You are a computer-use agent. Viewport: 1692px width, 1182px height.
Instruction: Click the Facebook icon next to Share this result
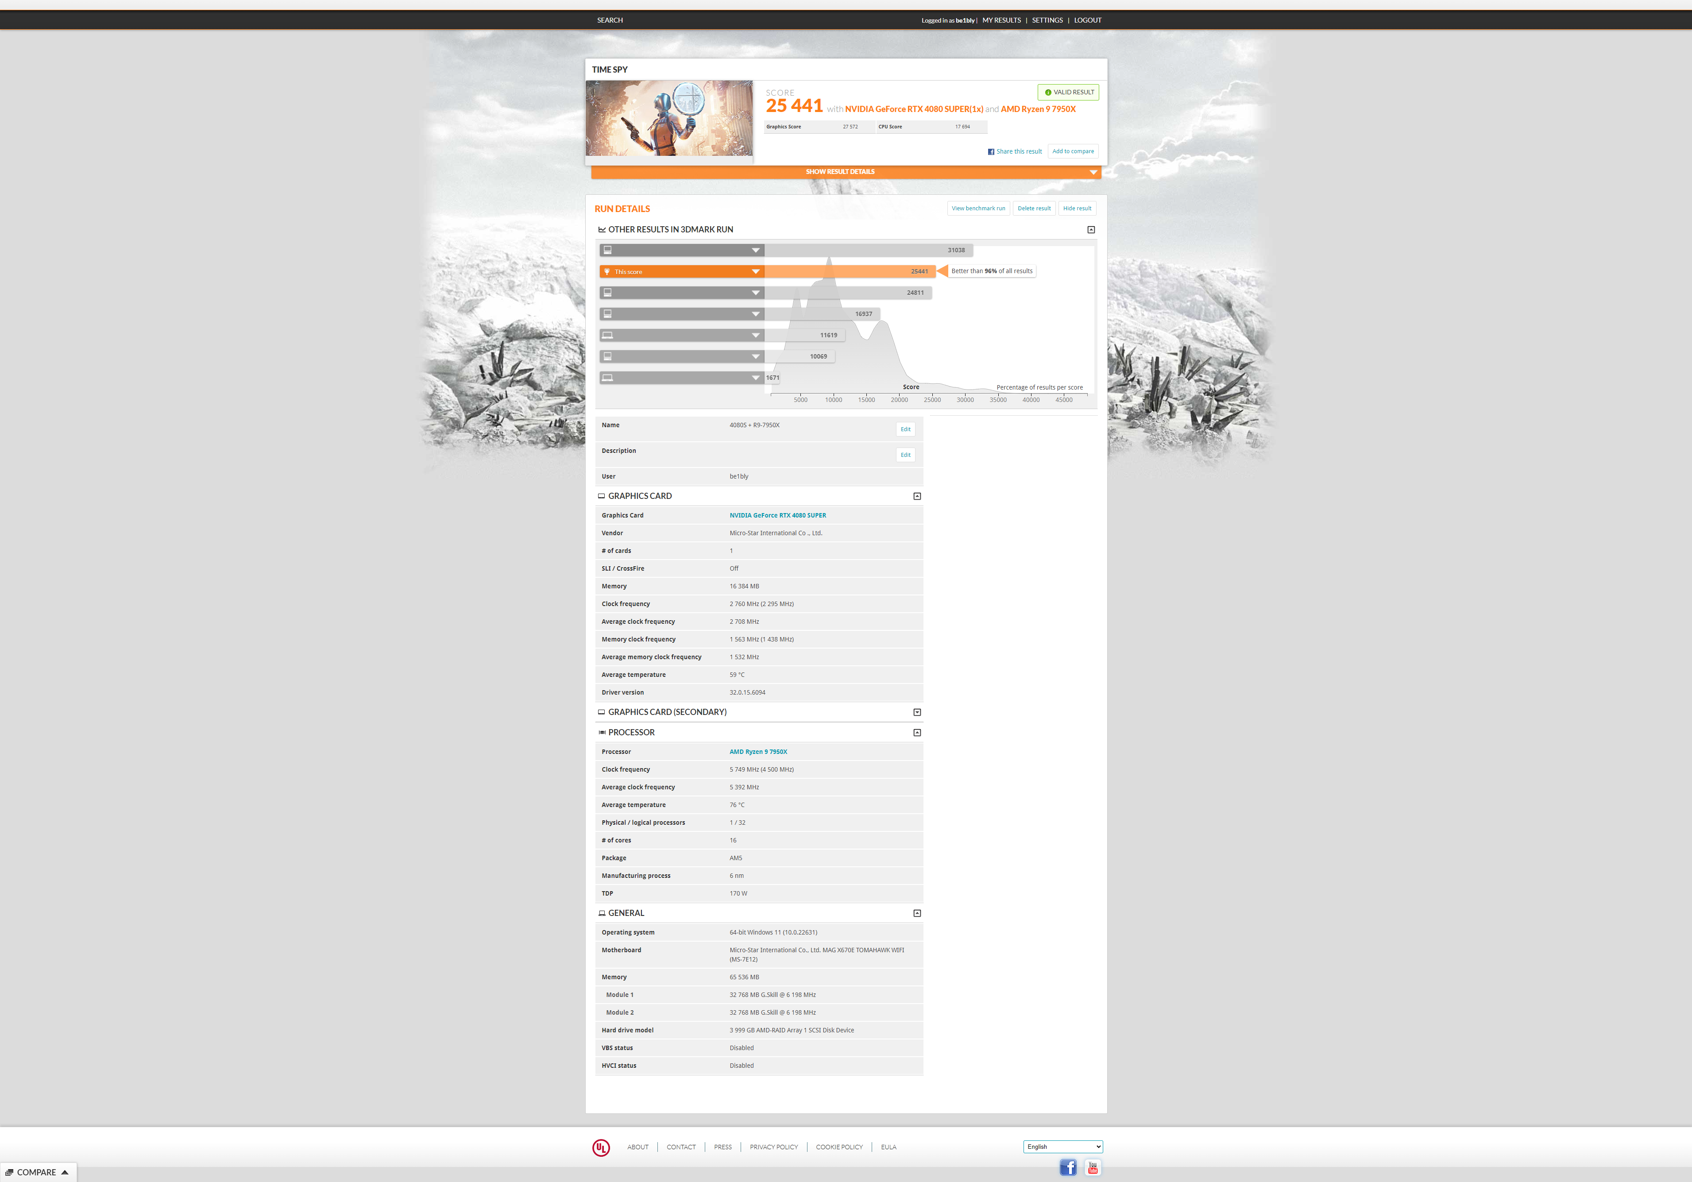click(x=990, y=152)
